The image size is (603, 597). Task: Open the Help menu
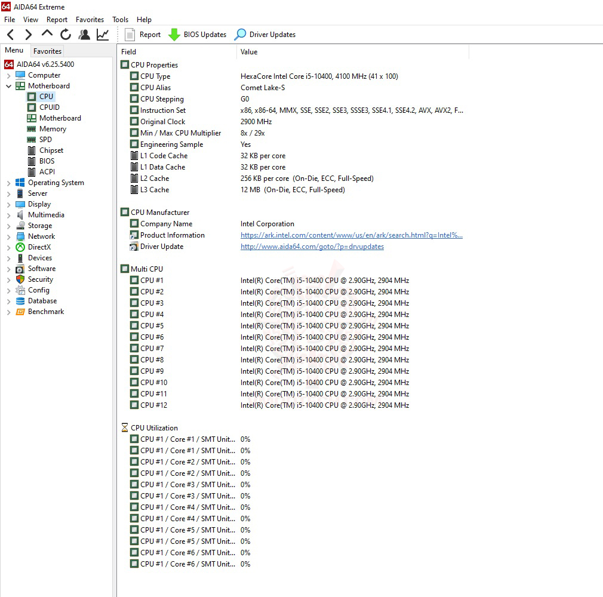tap(144, 20)
